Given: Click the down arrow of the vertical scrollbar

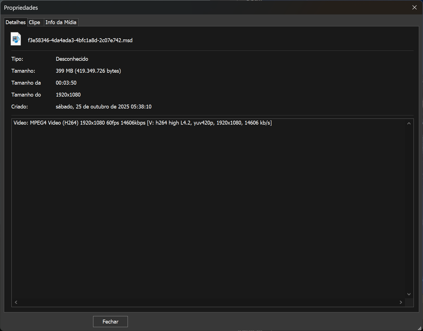Looking at the screenshot, I should coord(409,294).
